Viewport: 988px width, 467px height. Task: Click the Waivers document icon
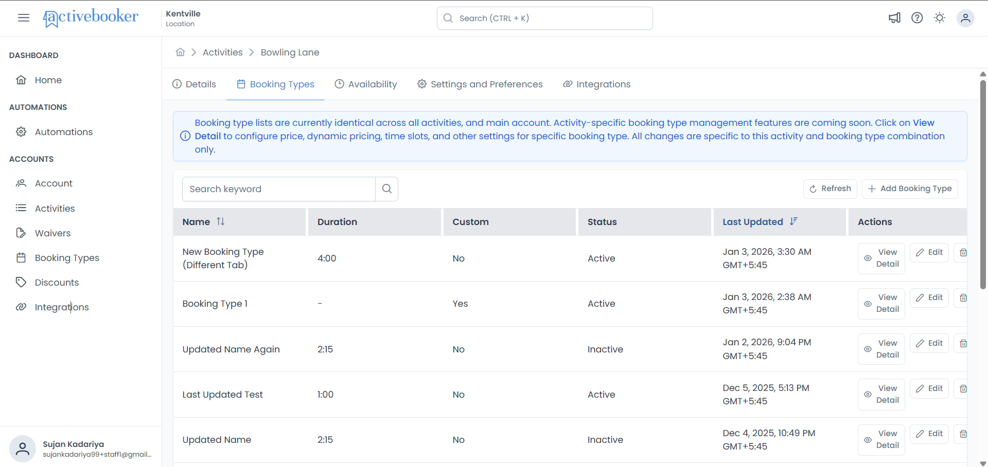pyautogui.click(x=21, y=233)
